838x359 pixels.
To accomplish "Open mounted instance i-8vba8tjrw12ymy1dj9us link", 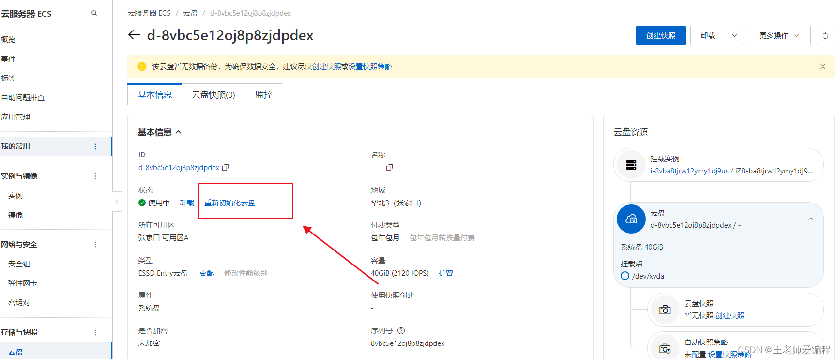I will pyautogui.click(x=689, y=171).
